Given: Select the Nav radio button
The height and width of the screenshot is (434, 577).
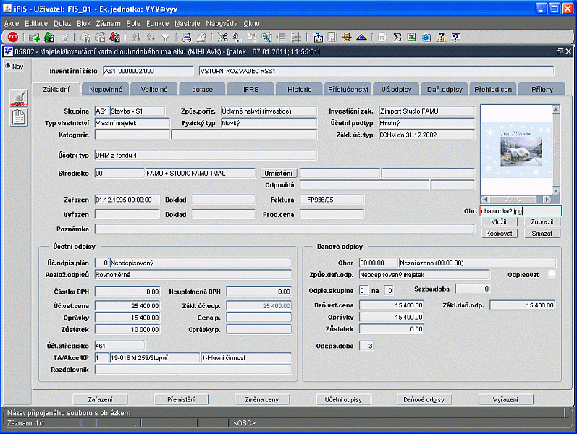Looking at the screenshot, I should [9, 67].
